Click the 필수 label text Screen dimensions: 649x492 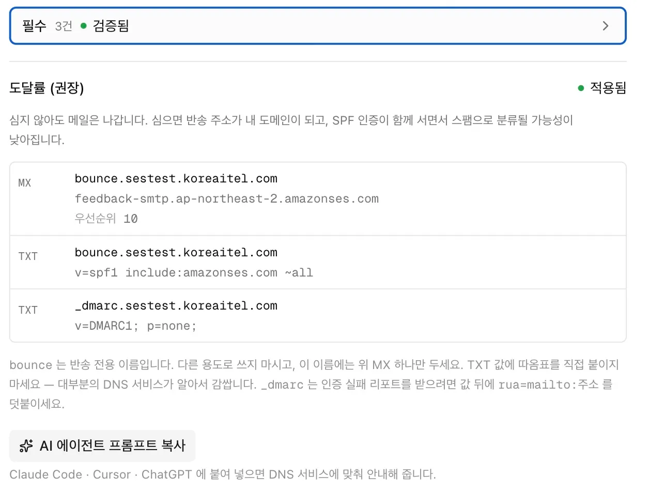pos(34,26)
